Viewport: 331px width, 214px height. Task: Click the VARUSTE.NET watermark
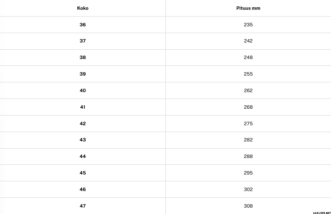pyautogui.click(x=319, y=212)
